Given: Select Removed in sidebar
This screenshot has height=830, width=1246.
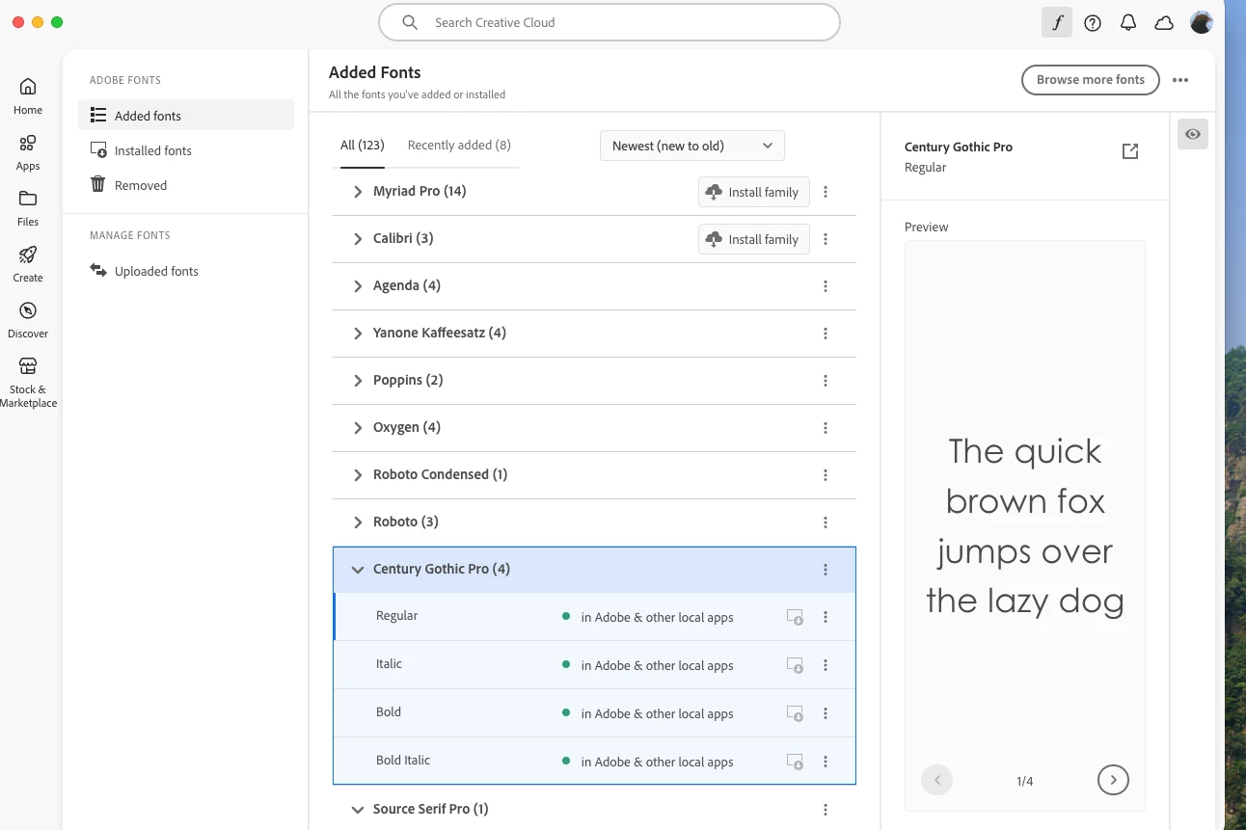Looking at the screenshot, I should point(186,185).
